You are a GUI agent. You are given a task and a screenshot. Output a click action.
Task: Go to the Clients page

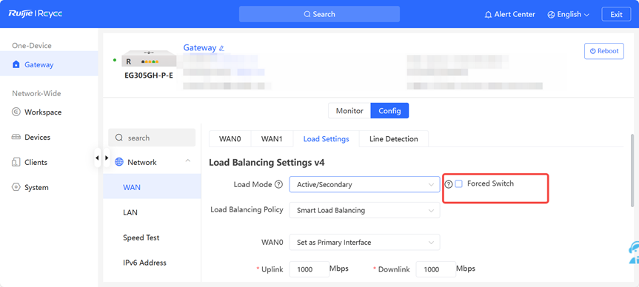[36, 163]
